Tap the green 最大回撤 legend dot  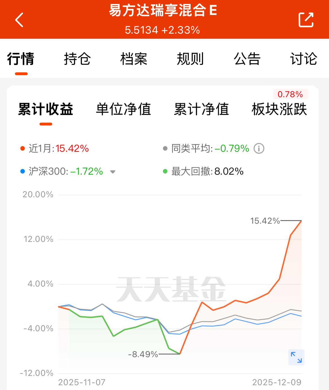(165, 171)
